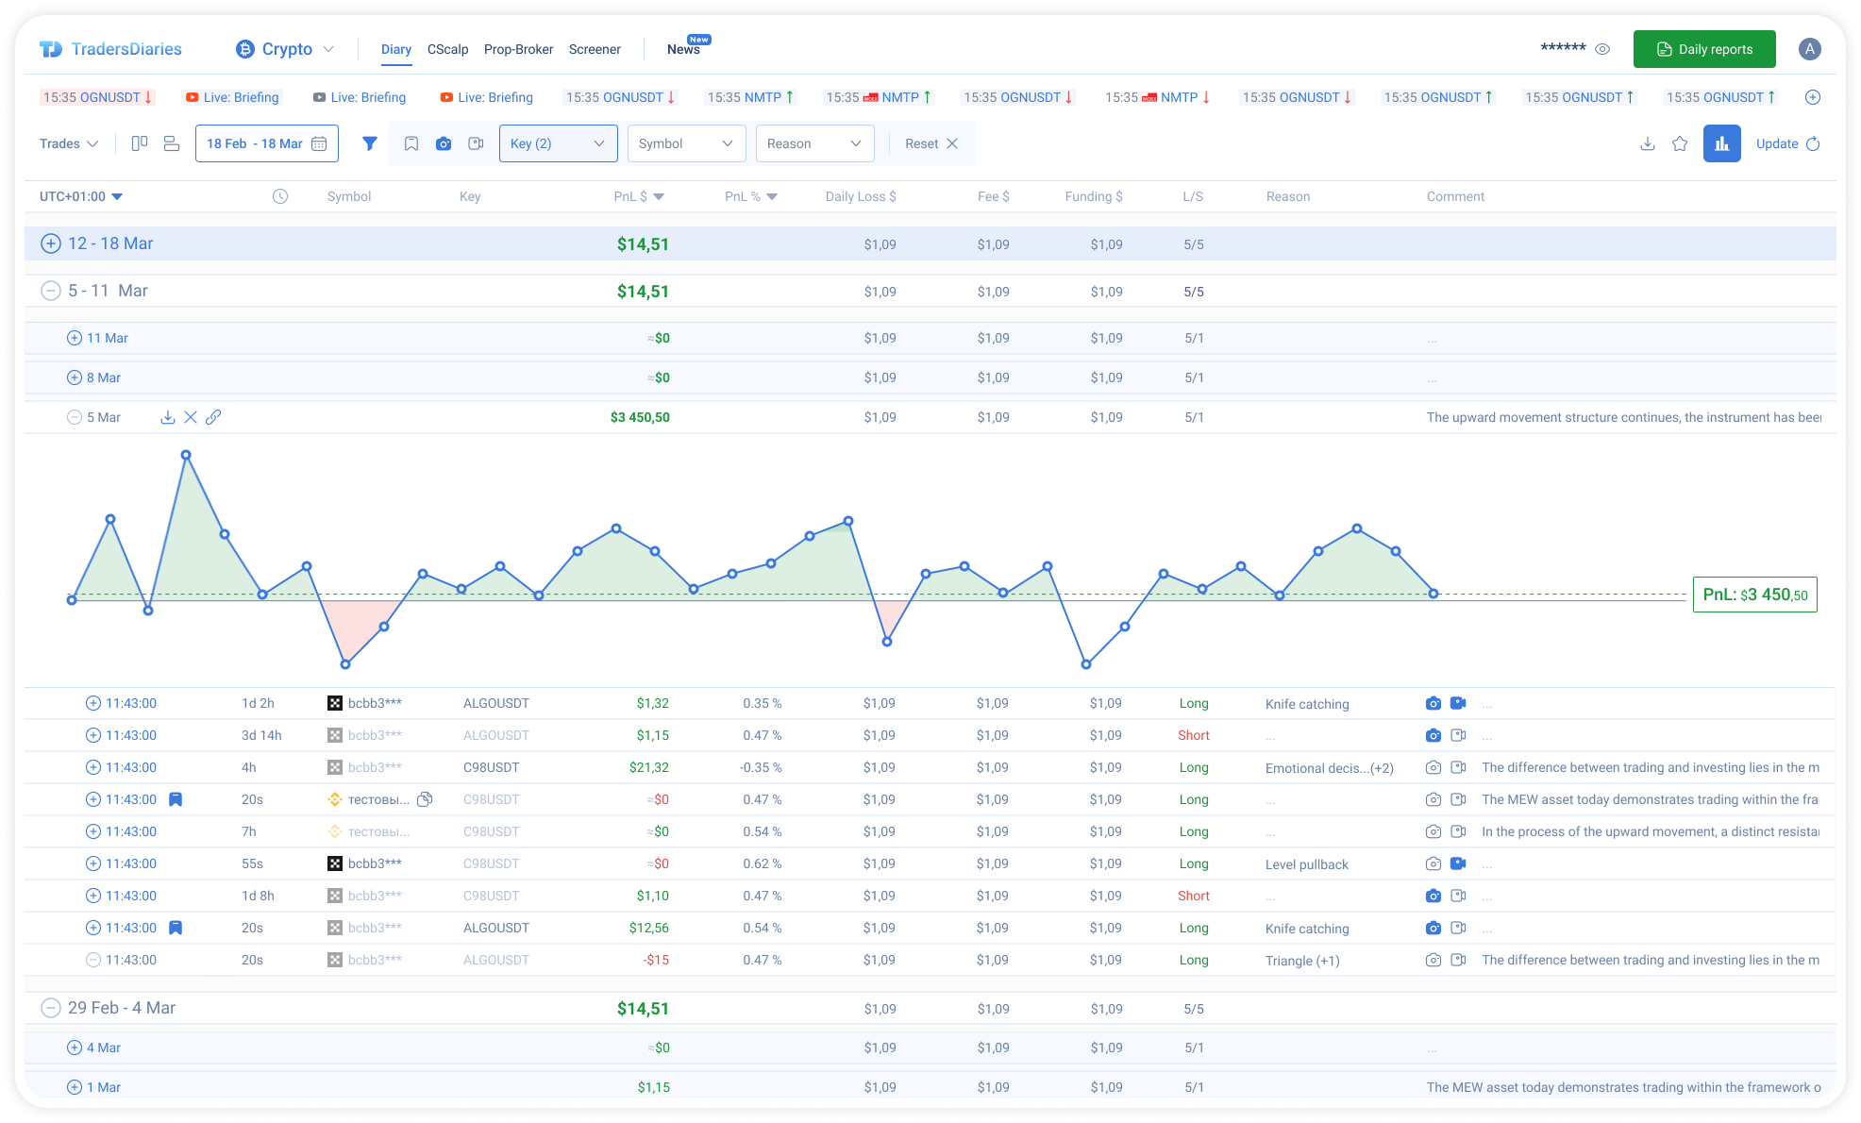Open the News tab
The image size is (1861, 1123).
tap(682, 49)
